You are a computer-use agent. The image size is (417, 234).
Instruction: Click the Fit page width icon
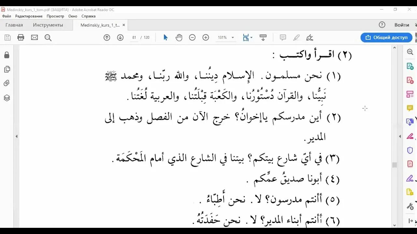point(246,38)
